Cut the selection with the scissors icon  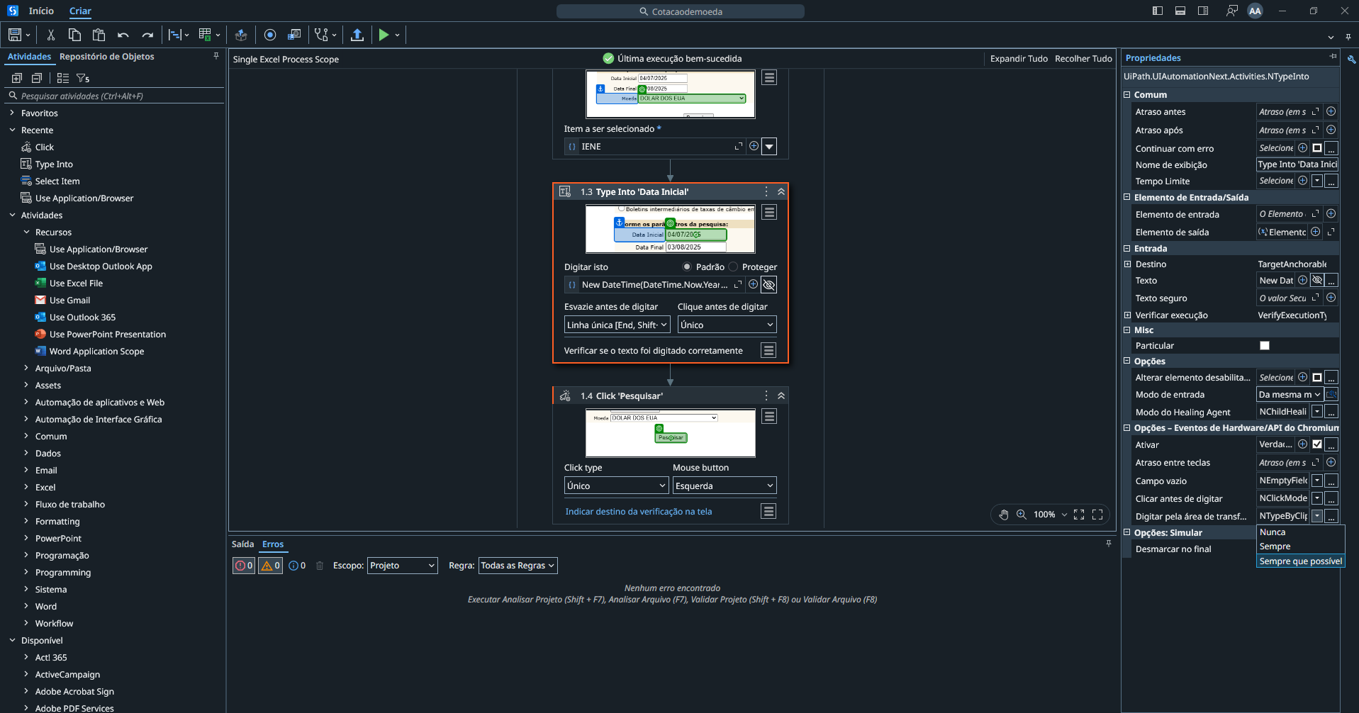[x=51, y=35]
